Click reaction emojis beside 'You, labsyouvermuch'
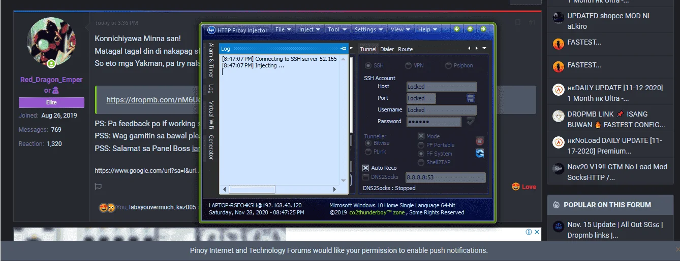Image resolution: width=680 pixels, height=261 pixels. [107, 207]
